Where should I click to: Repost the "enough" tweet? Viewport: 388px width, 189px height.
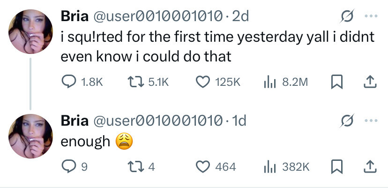(137, 166)
